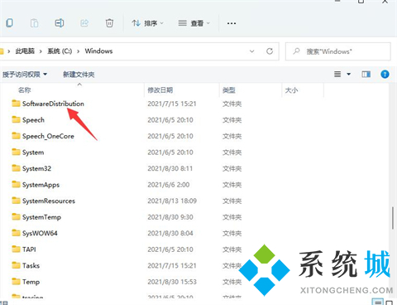Click the SystemResources folder icon

click(x=16, y=201)
